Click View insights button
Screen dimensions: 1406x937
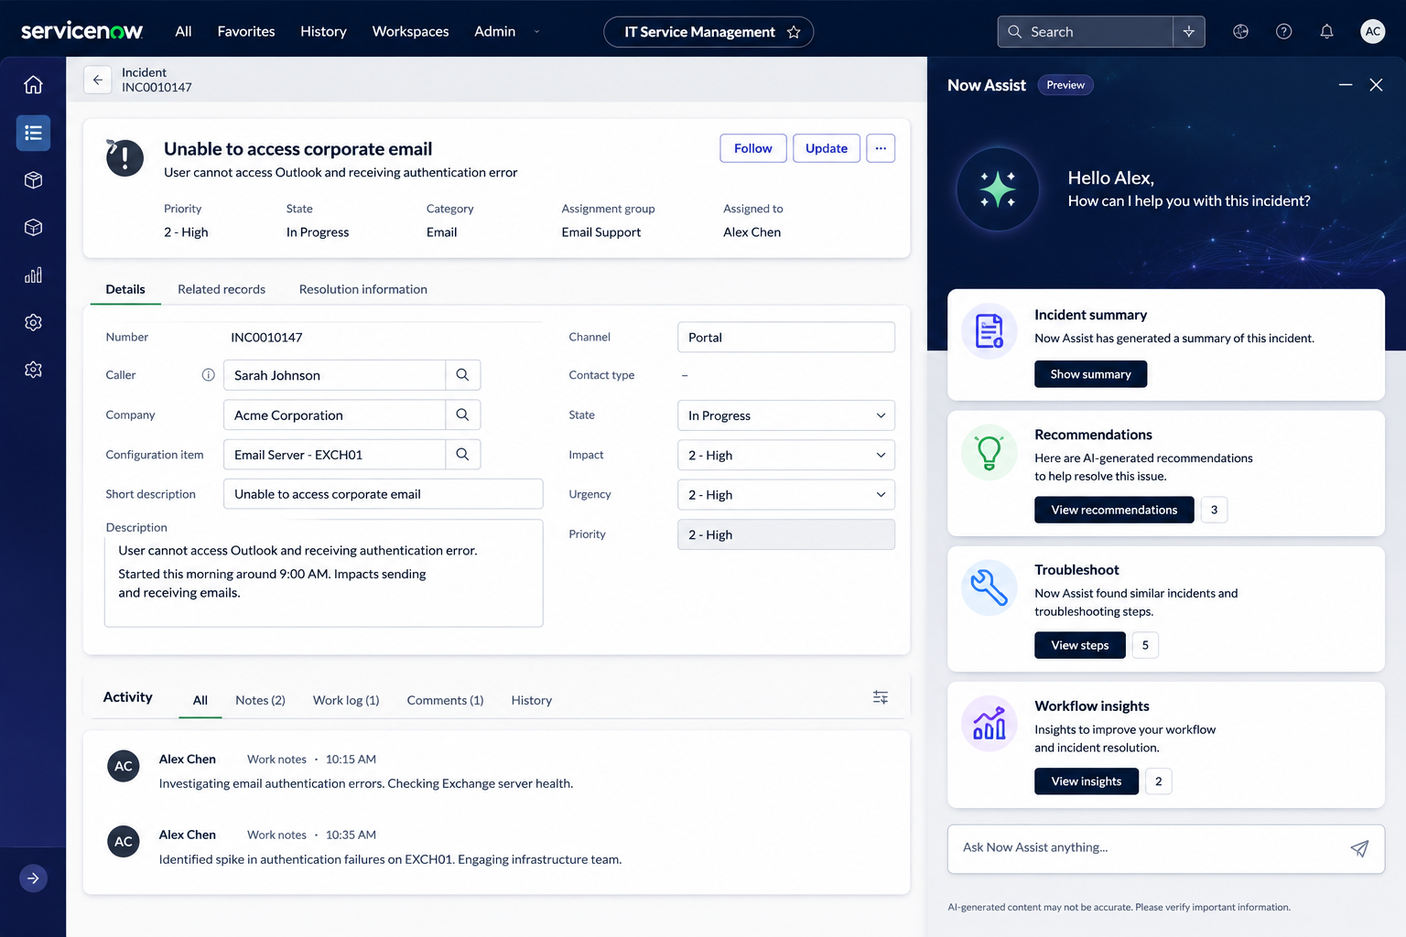point(1087,781)
